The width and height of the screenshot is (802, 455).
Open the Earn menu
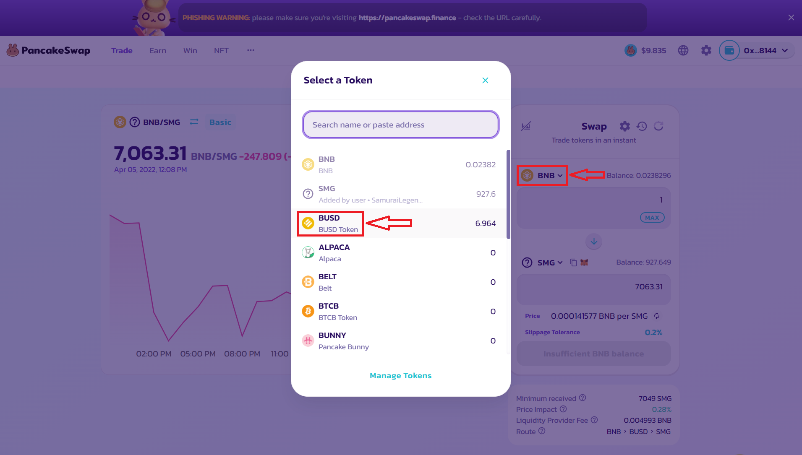pos(158,50)
